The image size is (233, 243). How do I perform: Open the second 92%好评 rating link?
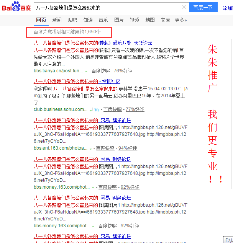[x=130, y=226]
